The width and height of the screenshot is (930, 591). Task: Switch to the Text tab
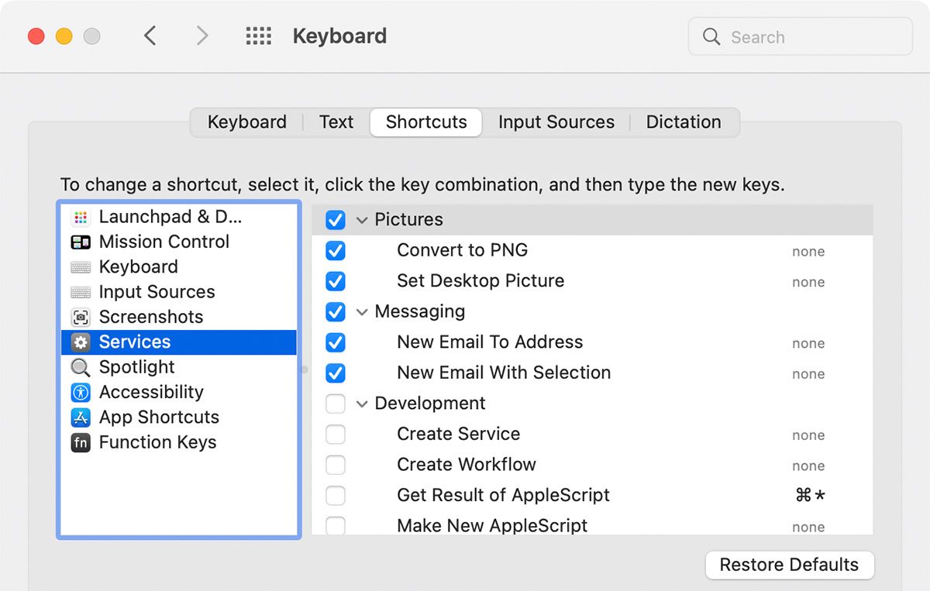click(x=336, y=122)
